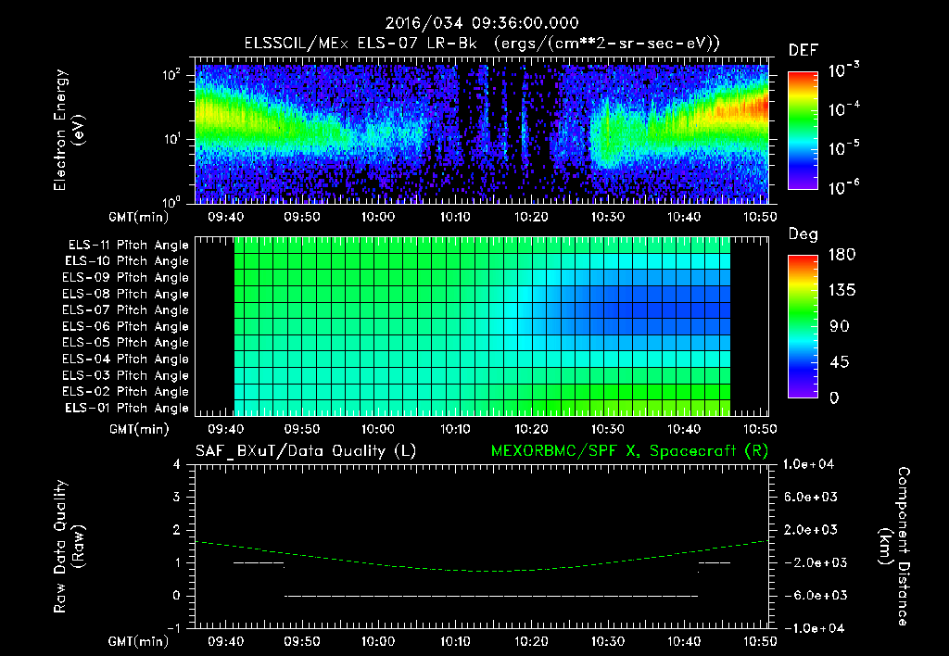The height and width of the screenshot is (656, 949).
Task: Click ELS-06 Pitch Angle row label
Action: 126,326
